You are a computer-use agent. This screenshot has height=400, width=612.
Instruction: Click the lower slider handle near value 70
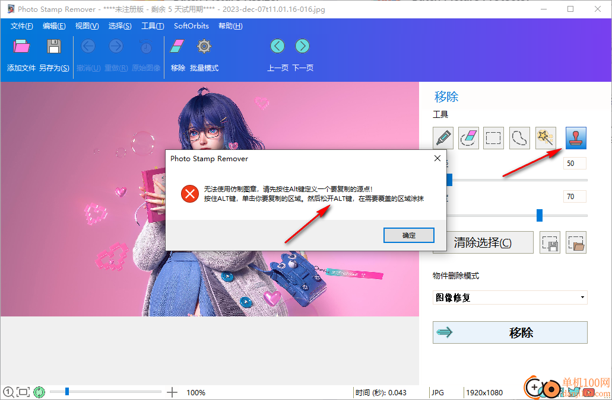pyautogui.click(x=540, y=215)
